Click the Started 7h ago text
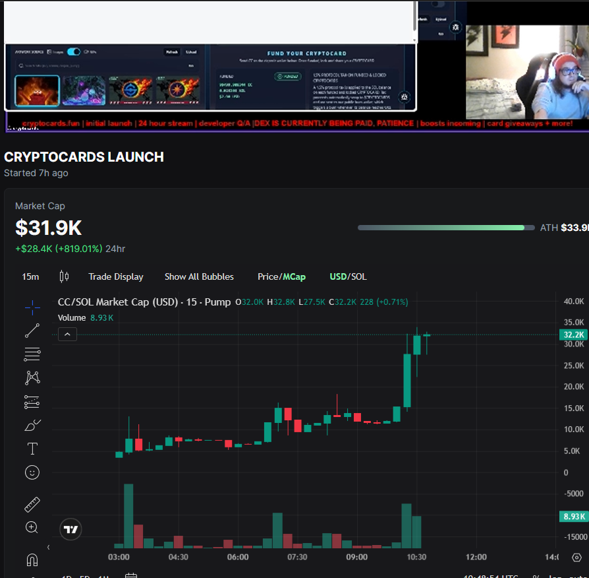Image resolution: width=589 pixels, height=578 pixels. (x=36, y=173)
